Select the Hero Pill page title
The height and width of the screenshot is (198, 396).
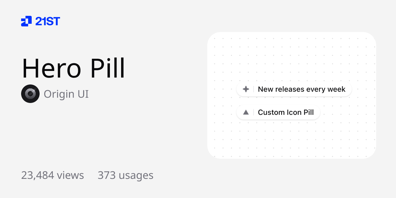coord(73,68)
